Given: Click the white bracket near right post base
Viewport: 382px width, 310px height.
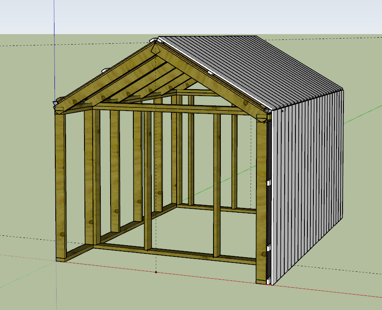Looking at the screenshot, I should pos(269,247).
